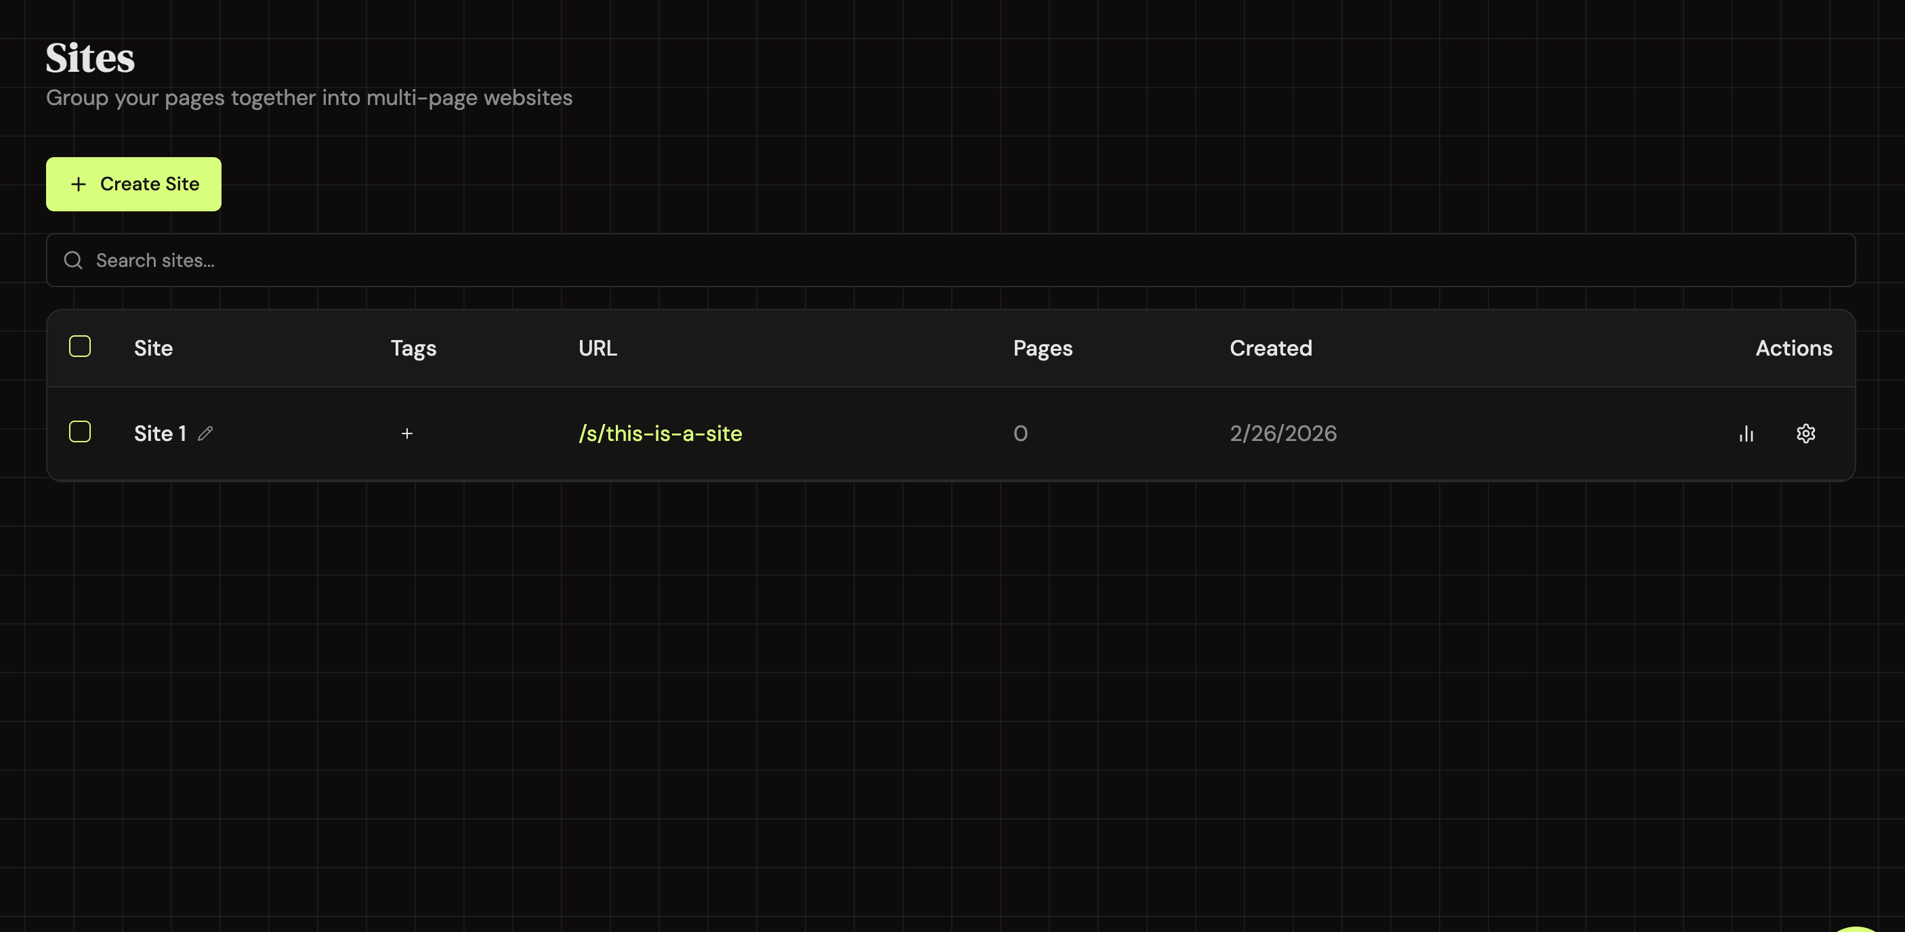Image resolution: width=1905 pixels, height=932 pixels.
Task: Focus the Search sites field
Action: [x=950, y=260]
